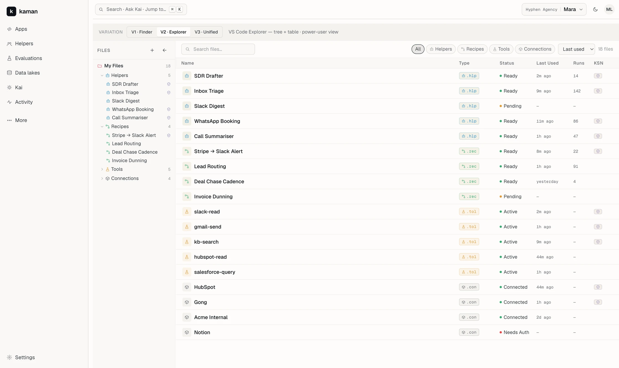The width and height of the screenshot is (619, 368).
Task: Sort by the Status column header
Action: click(507, 63)
